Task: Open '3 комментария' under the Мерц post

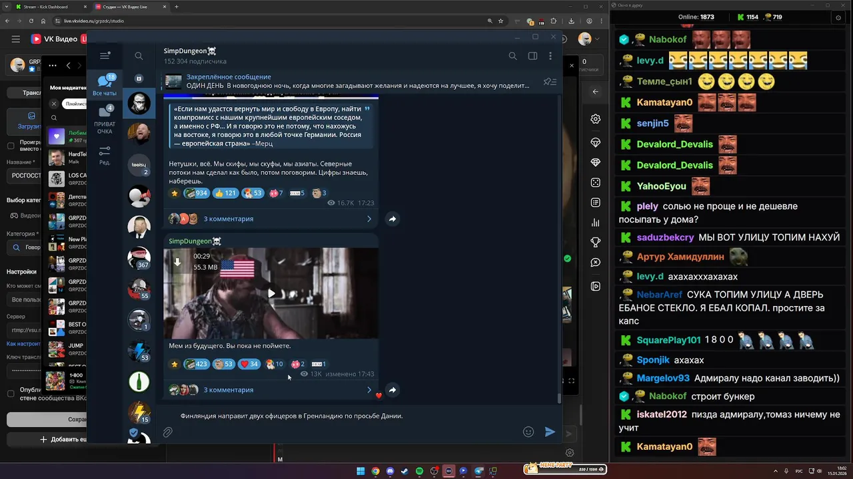Action: pos(229,219)
